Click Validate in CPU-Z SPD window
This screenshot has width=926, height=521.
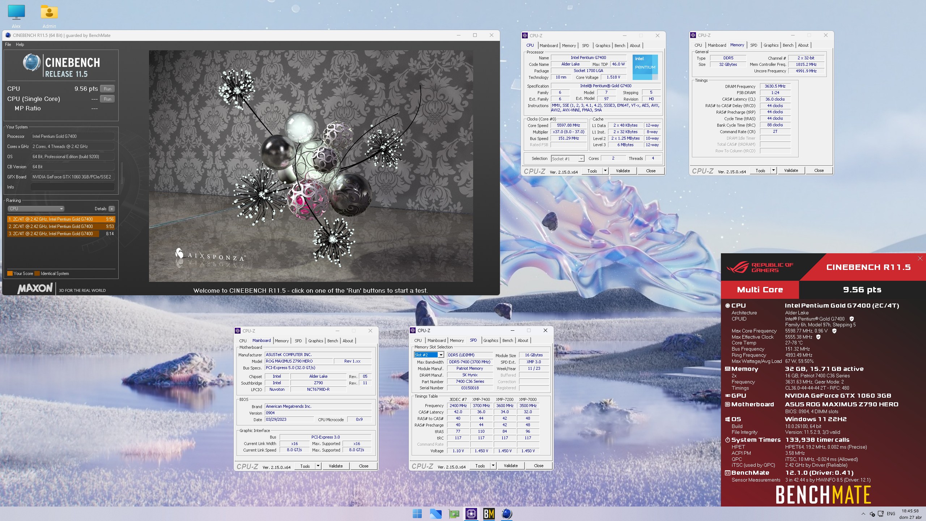pos(511,466)
